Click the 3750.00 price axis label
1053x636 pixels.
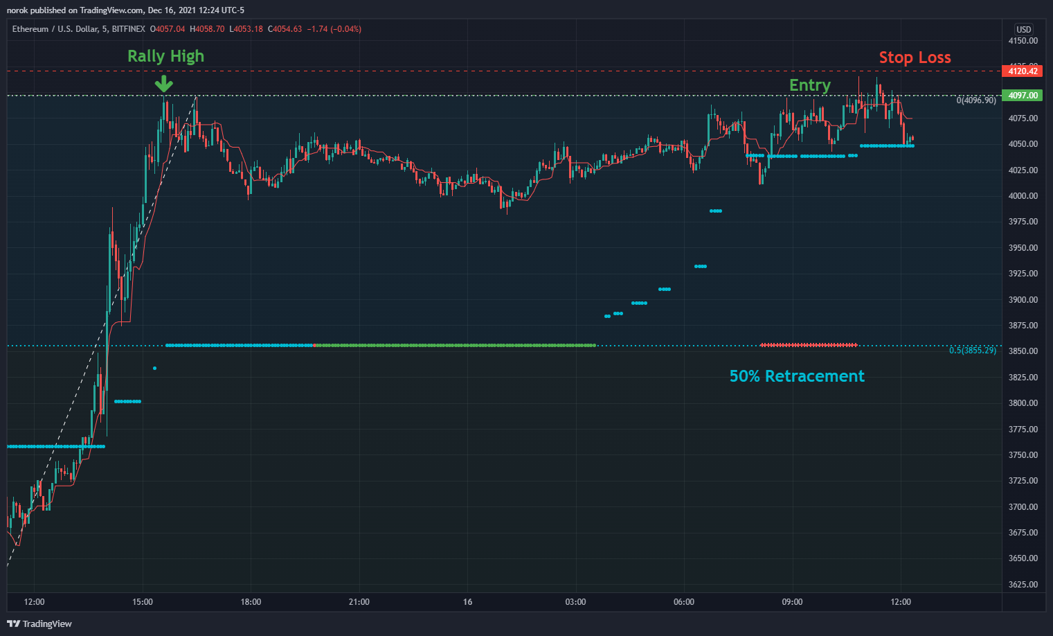[x=1023, y=455]
